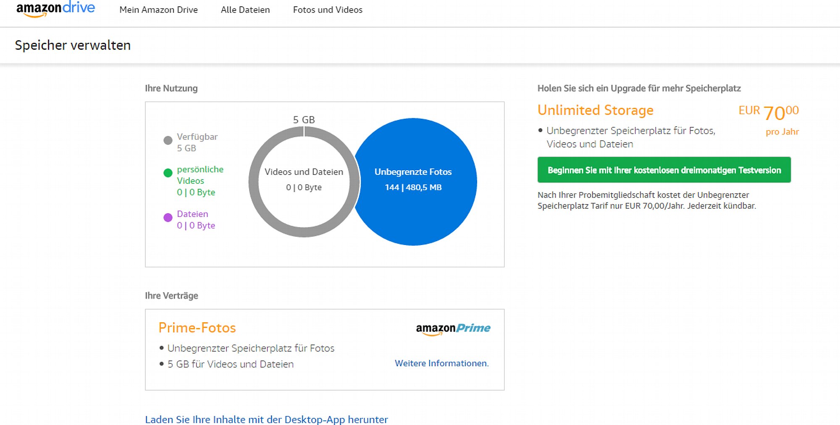Open Mein Amazon Drive tab
Image resolution: width=840 pixels, height=425 pixels.
pos(158,10)
